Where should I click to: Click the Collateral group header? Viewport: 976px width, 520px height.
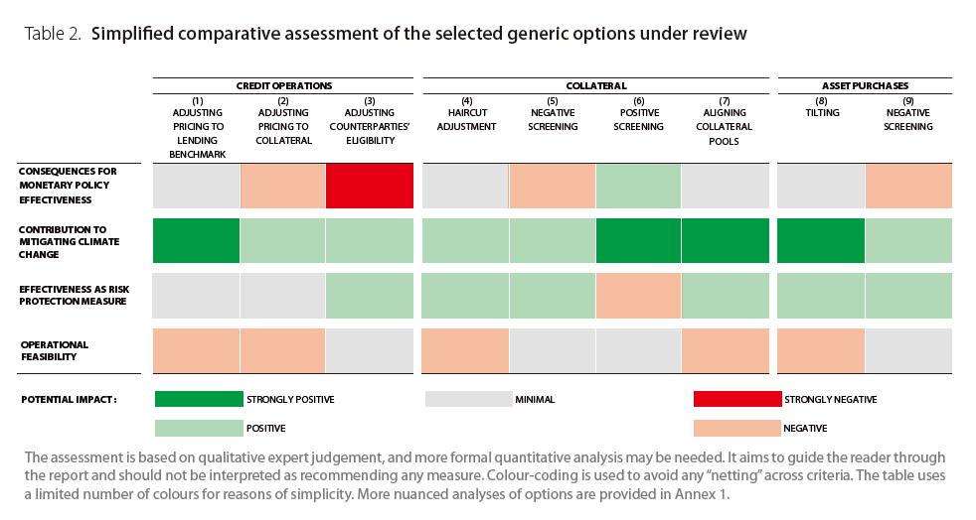click(595, 86)
